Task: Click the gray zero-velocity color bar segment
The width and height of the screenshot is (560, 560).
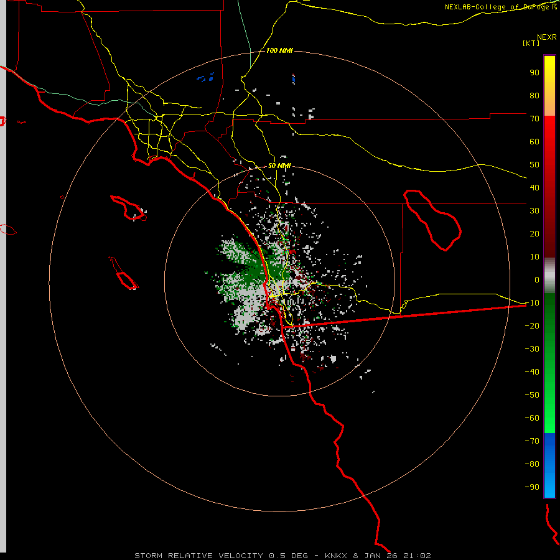Action: [549, 276]
